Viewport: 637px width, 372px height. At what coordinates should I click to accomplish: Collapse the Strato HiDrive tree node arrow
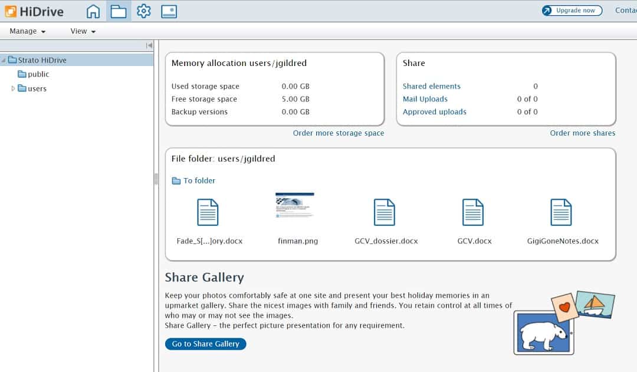[x=4, y=61]
